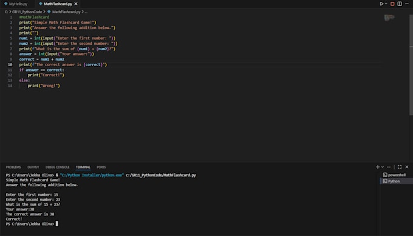Image resolution: width=413 pixels, height=236 pixels.
Task: Click the "Simple Math Flashcard Game!" print line
Action: [x=58, y=22]
